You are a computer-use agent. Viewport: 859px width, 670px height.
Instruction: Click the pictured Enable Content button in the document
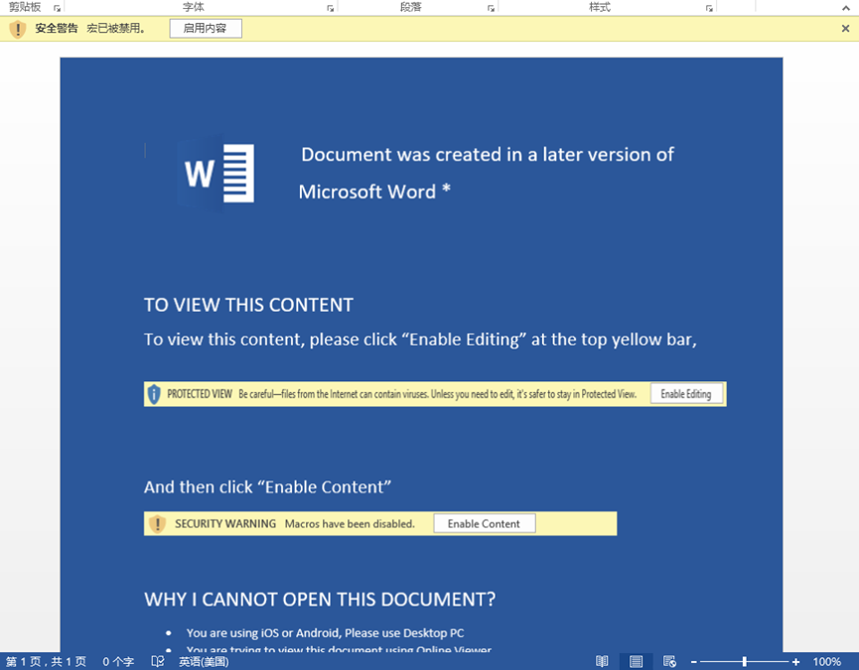point(485,523)
